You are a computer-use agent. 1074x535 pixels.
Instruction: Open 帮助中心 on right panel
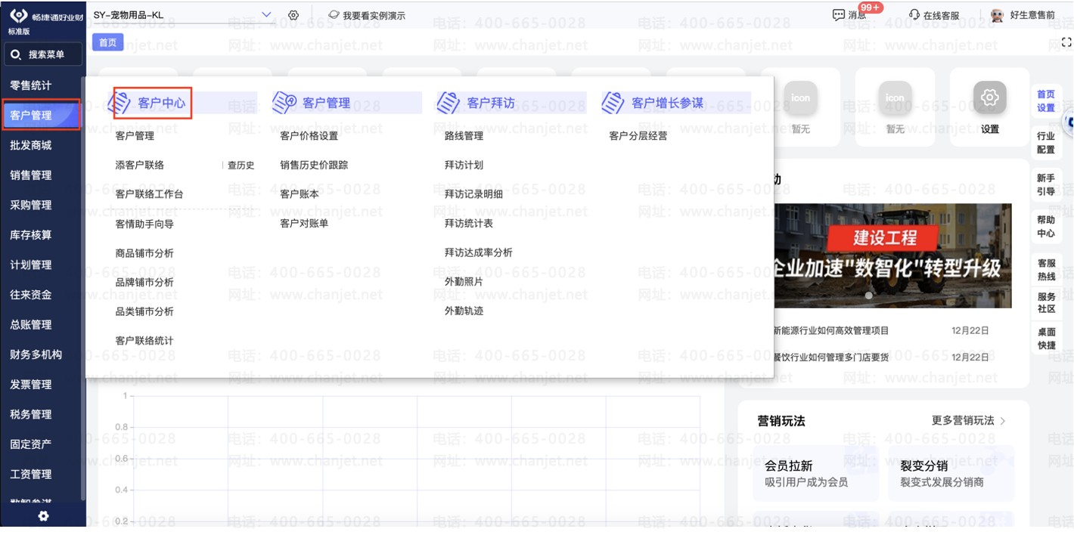[x=1046, y=226]
